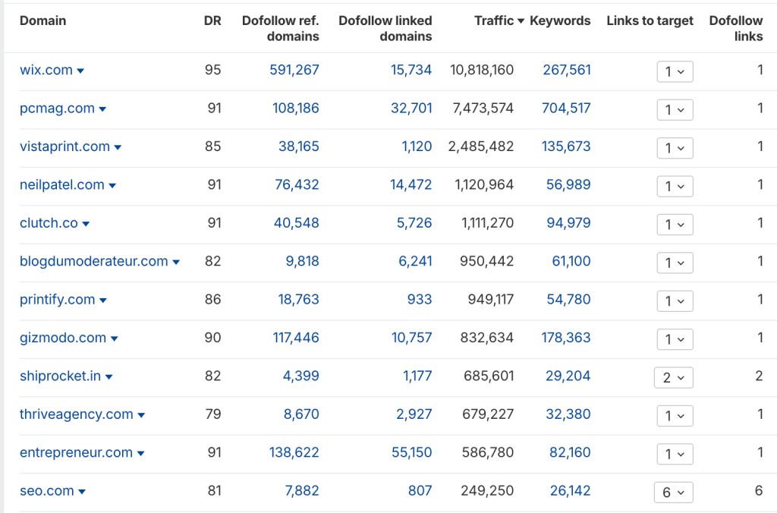Open the pcmag.com domain link
This screenshot has width=777, height=513.
(x=57, y=108)
